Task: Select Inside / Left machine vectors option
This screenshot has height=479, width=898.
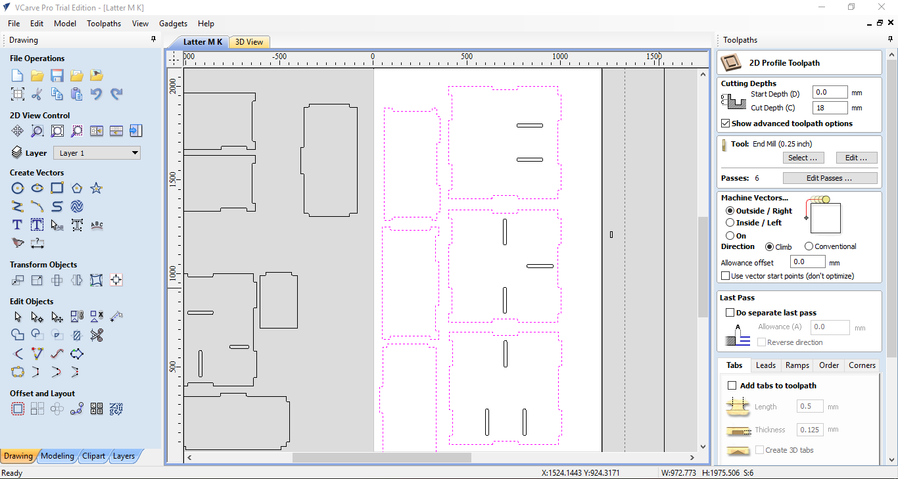Action: [730, 223]
